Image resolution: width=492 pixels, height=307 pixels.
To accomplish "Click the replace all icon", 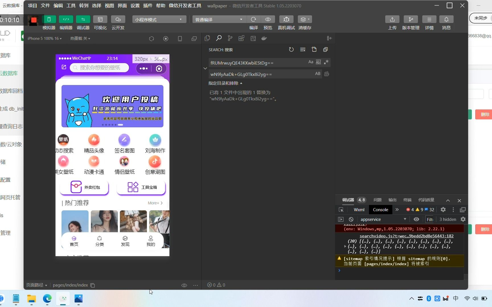I will [327, 74].
